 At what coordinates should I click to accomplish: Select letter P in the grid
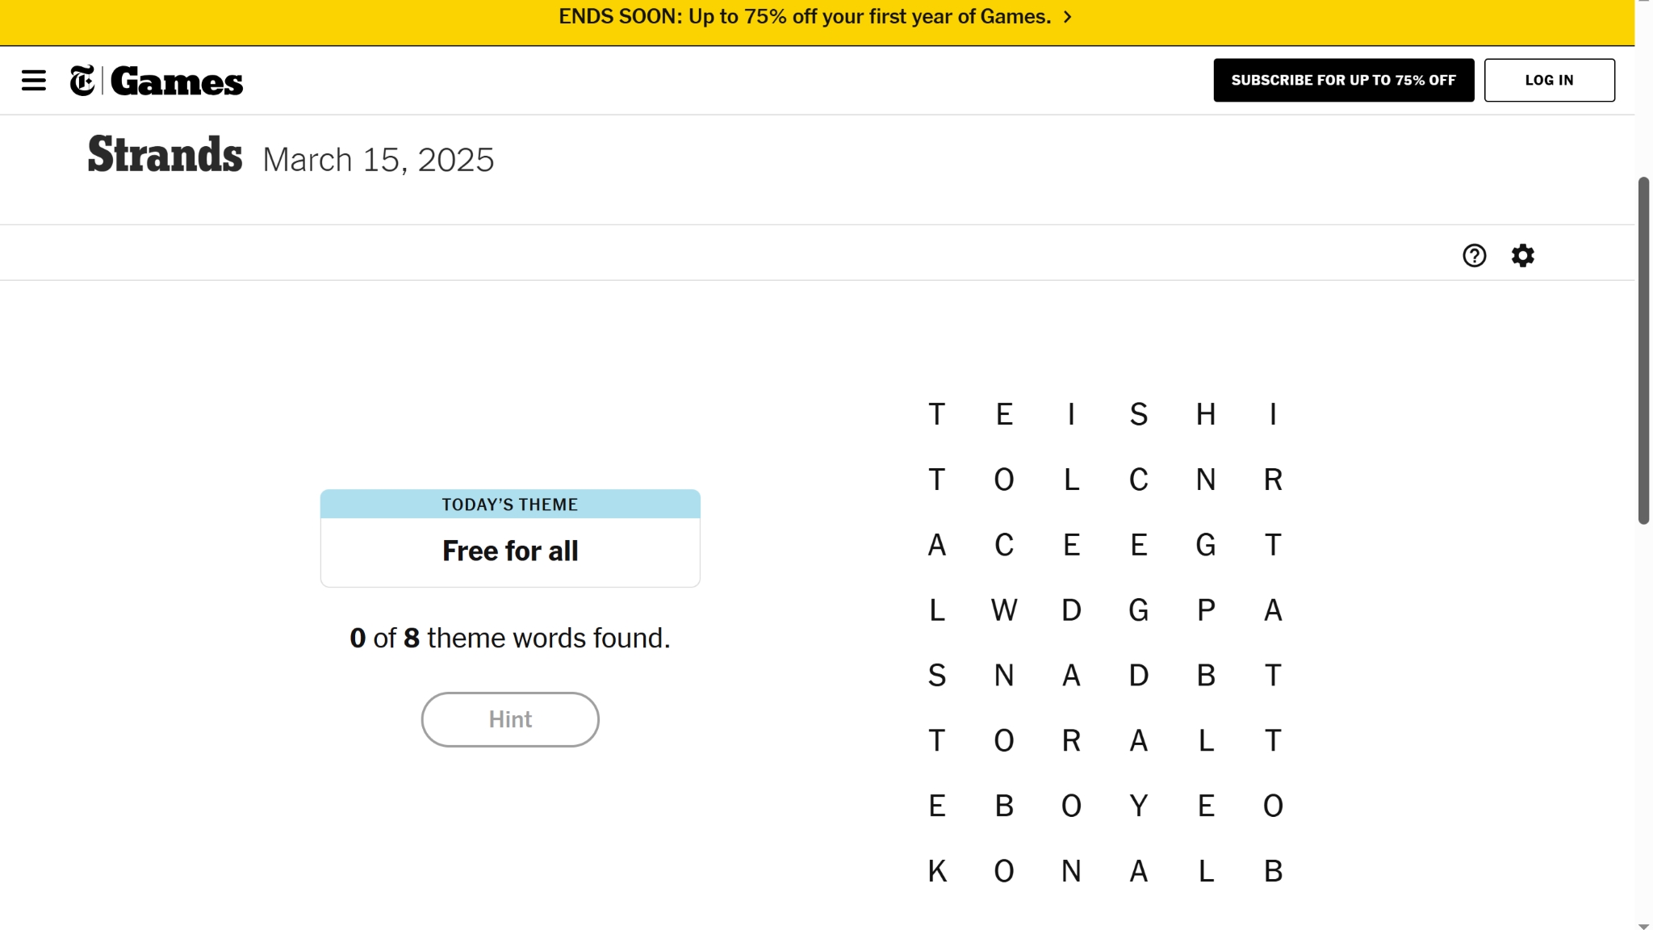pyautogui.click(x=1206, y=610)
